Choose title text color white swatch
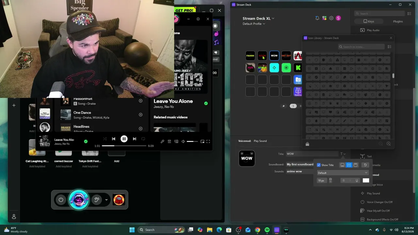Screen dimensions: 418x235 pos(366,180)
